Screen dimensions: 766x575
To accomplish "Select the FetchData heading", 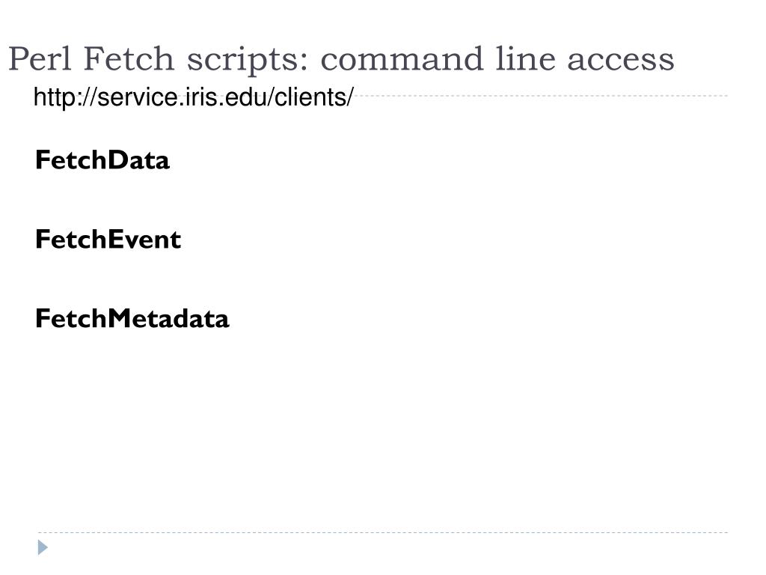I will pyautogui.click(x=102, y=160).
